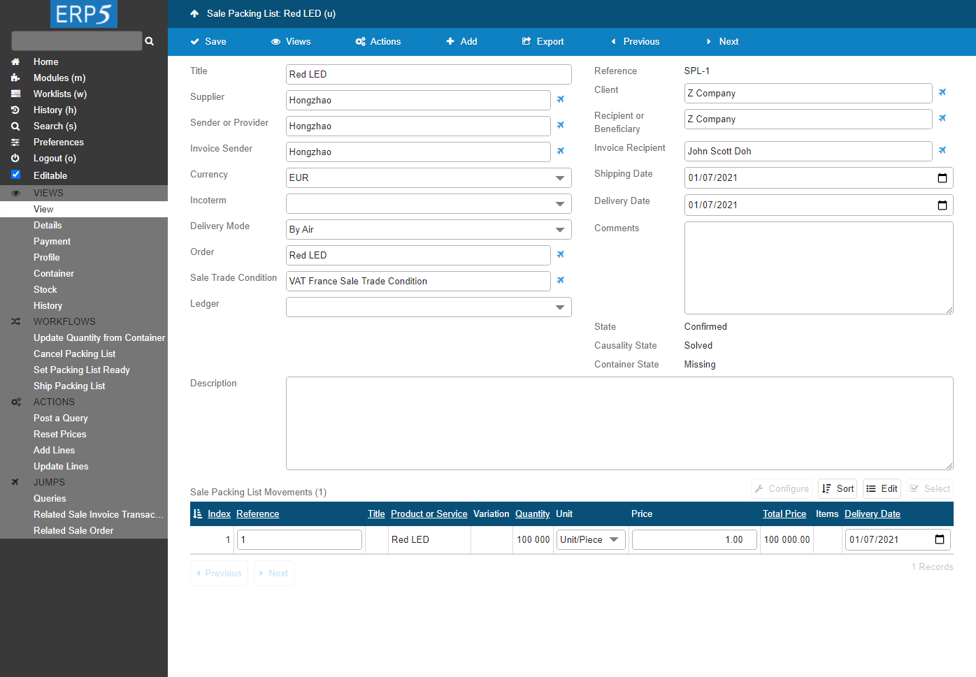Click the Save button
The width and height of the screenshot is (976, 677).
208,41
